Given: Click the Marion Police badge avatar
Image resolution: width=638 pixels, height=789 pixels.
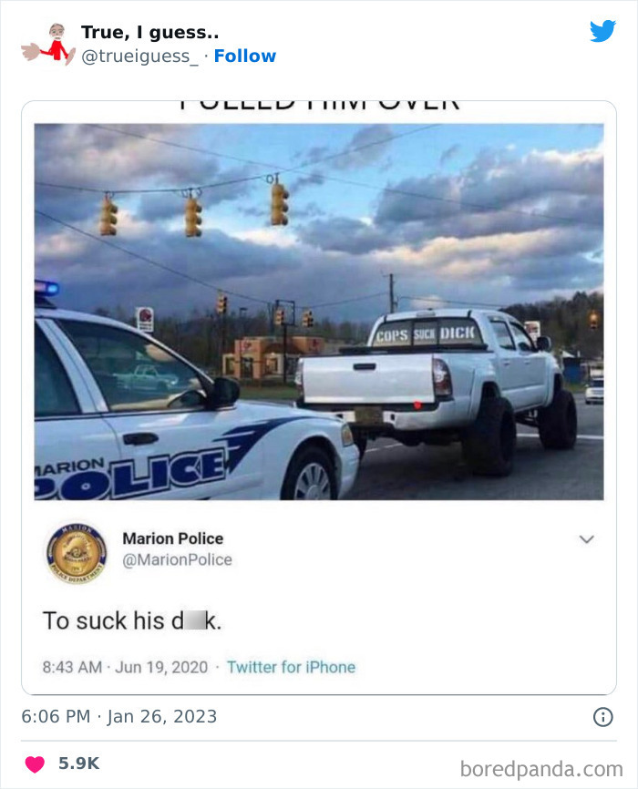Looking at the screenshot, I should click(77, 552).
